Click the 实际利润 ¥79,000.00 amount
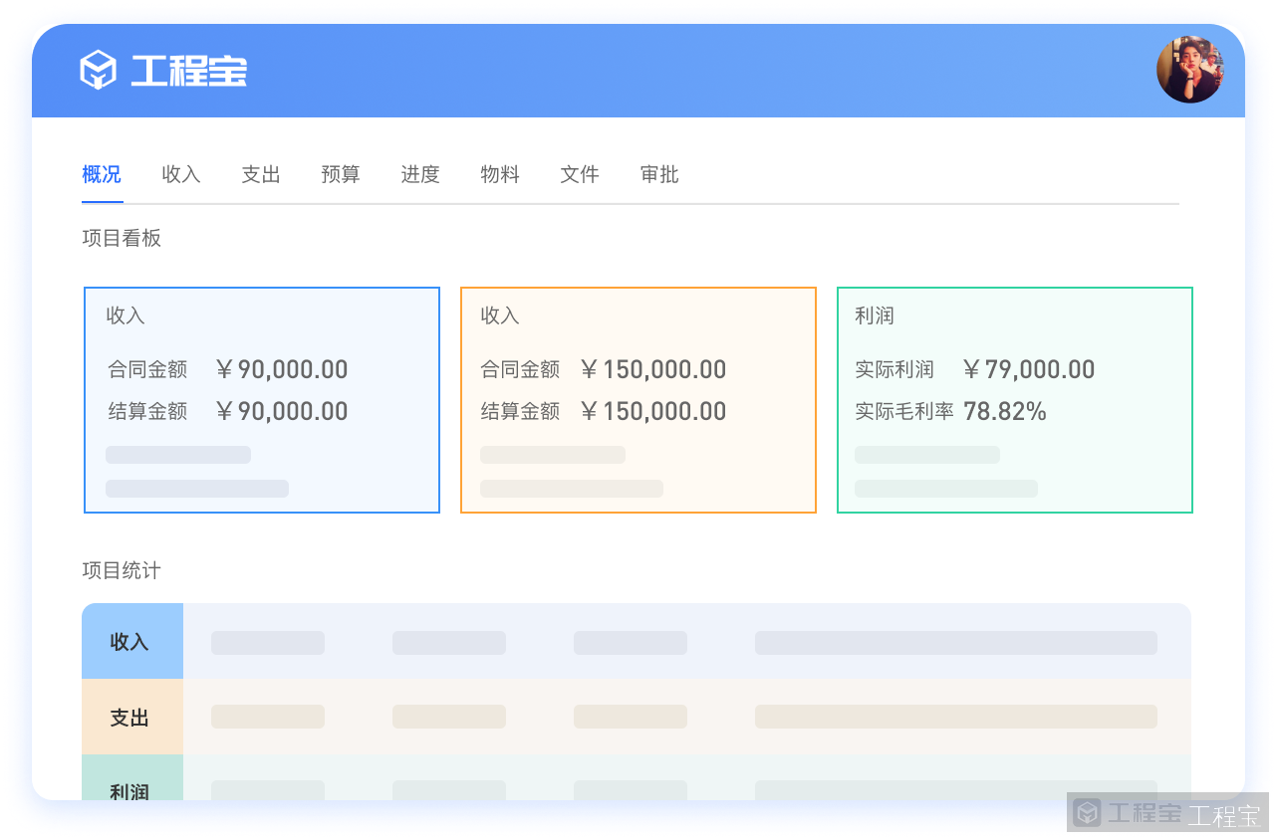 [1030, 370]
